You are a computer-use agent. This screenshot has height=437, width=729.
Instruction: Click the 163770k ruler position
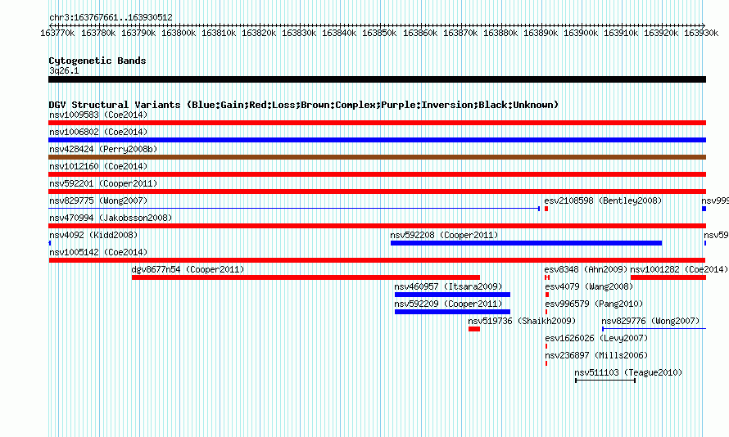[57, 33]
